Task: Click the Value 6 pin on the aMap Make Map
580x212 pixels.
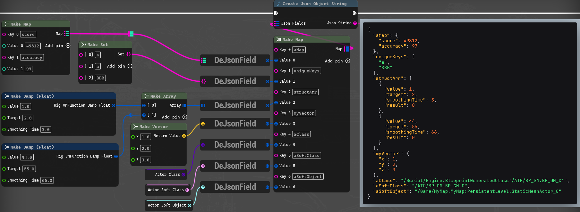Action: click(x=276, y=187)
